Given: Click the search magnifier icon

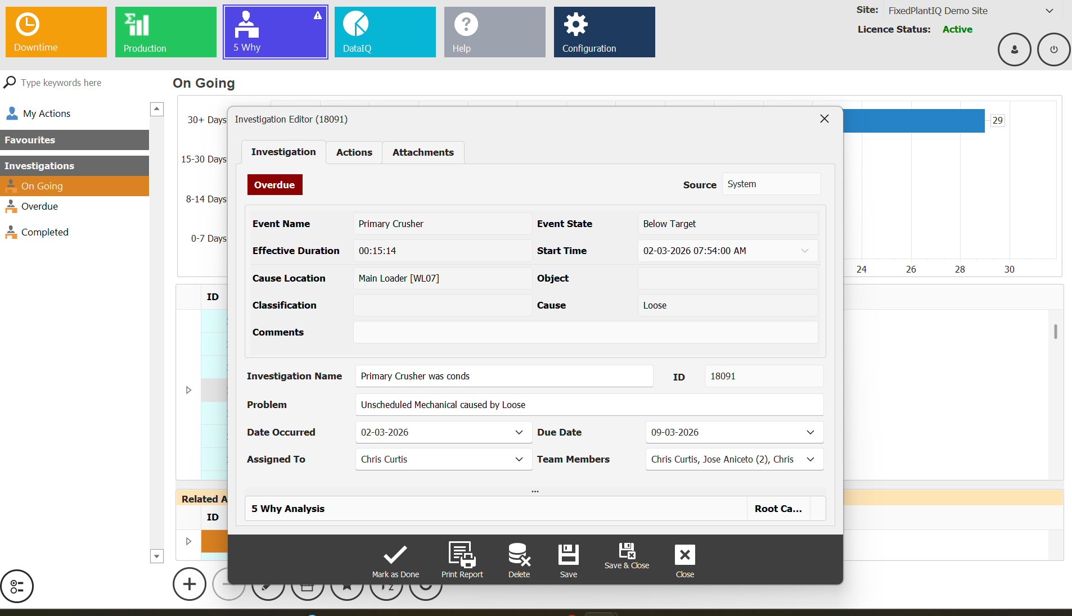Looking at the screenshot, I should [10, 83].
